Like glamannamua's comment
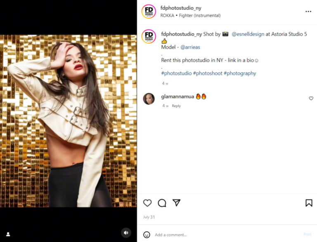317x242 pixels. 311,99
